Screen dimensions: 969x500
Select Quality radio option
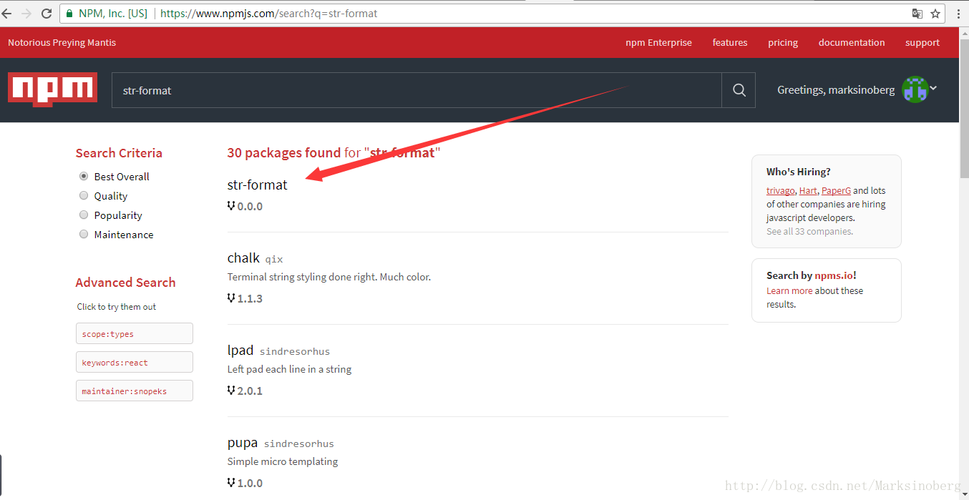coord(84,195)
